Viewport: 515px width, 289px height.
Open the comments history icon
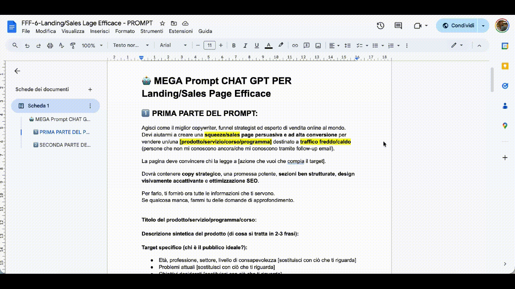[398, 26]
